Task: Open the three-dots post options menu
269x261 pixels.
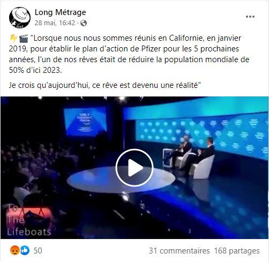Action: coord(250,17)
